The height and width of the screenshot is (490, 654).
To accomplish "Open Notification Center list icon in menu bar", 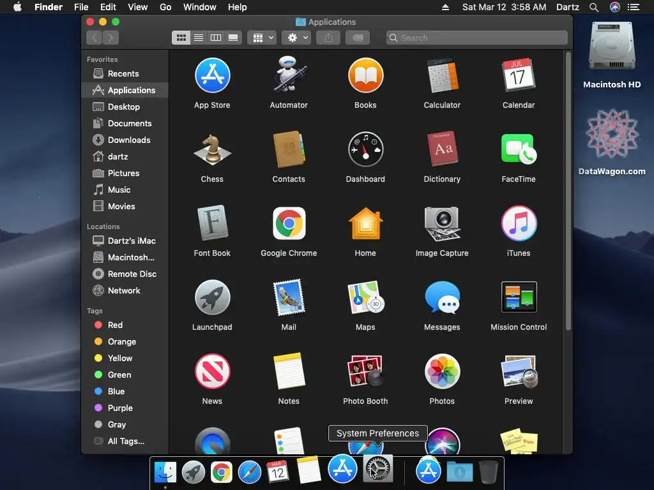I will (x=634, y=7).
